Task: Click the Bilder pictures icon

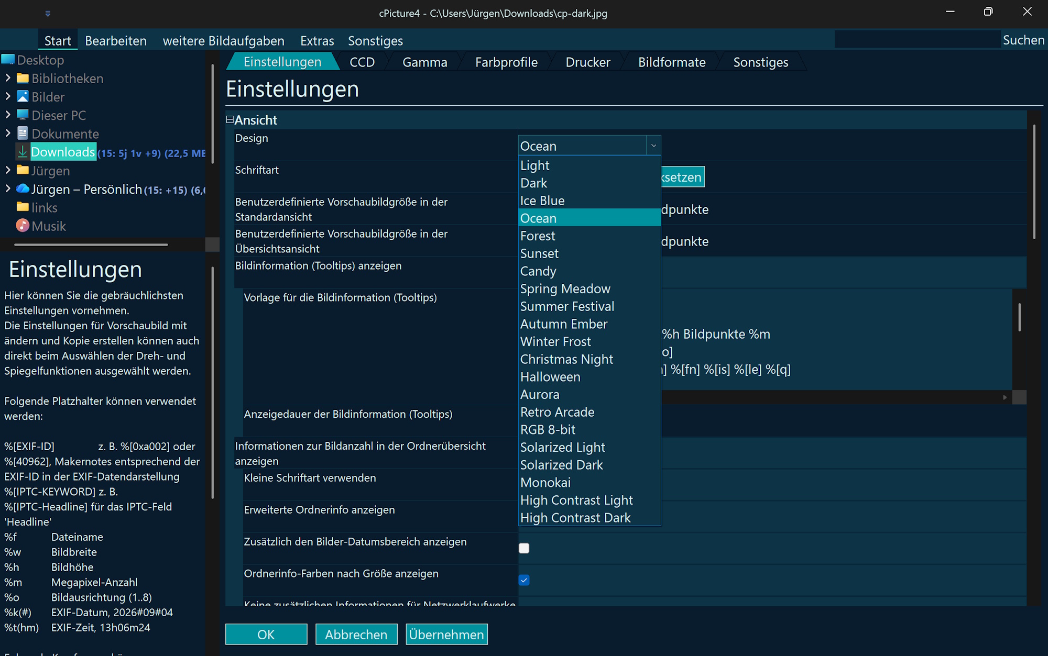Action: click(x=23, y=97)
